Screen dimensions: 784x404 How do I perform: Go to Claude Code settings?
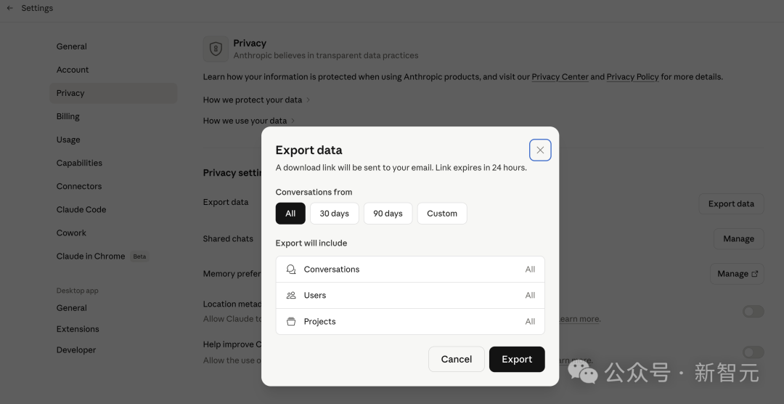coord(81,209)
